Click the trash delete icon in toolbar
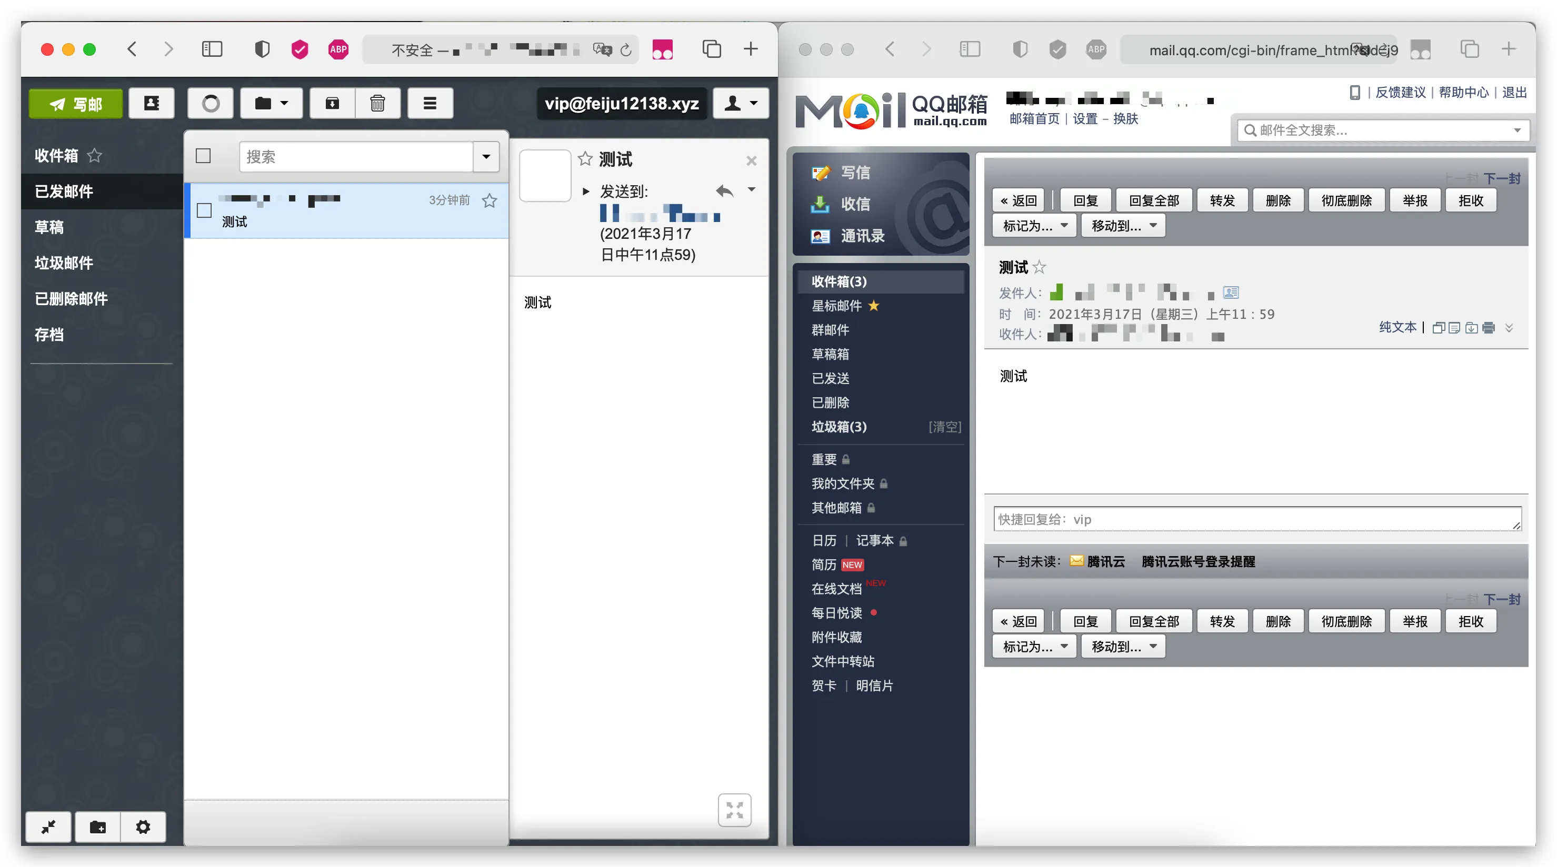Viewport: 1557px width, 867px height. pos(378,103)
